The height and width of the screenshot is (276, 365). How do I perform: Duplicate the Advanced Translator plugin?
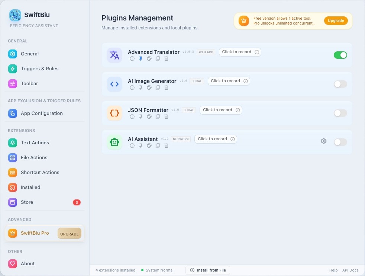click(x=158, y=59)
